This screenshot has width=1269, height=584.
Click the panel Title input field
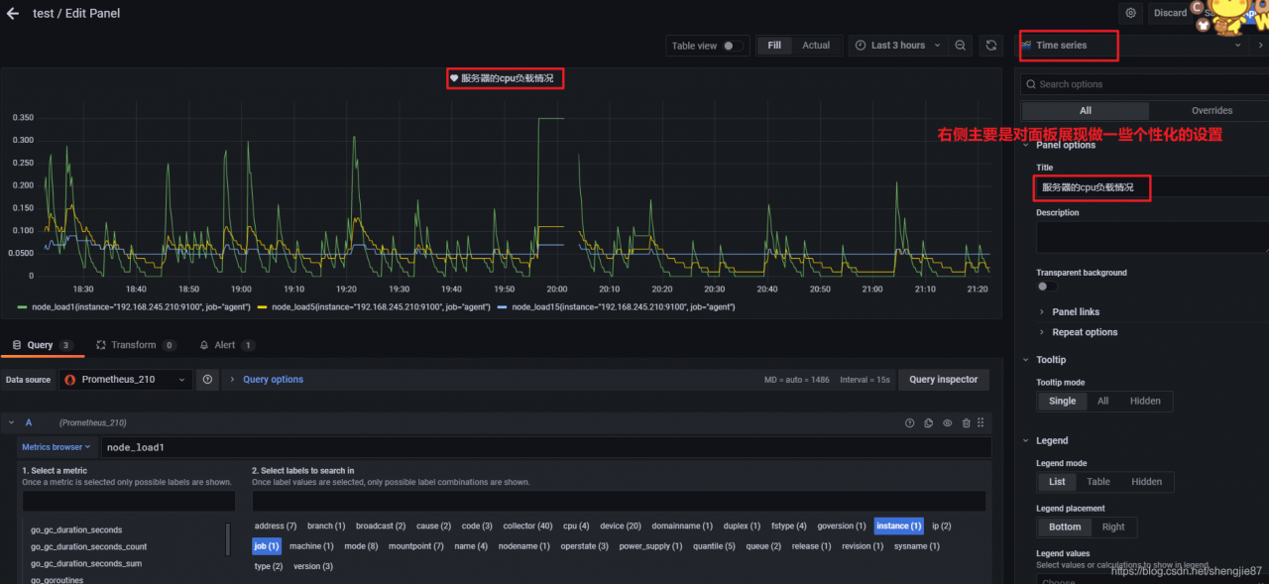click(1152, 186)
